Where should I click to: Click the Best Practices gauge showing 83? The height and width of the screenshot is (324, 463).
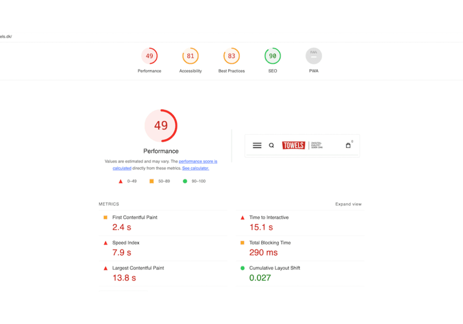(x=231, y=56)
